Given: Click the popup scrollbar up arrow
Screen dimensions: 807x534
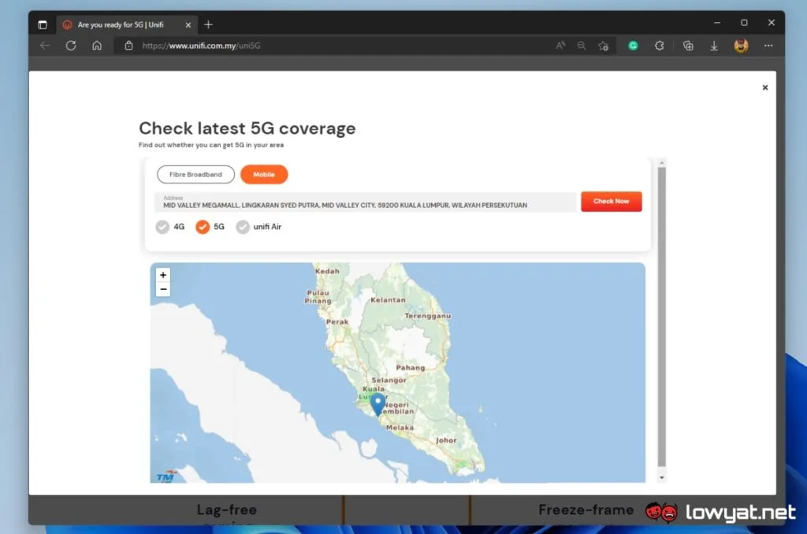Looking at the screenshot, I should coord(662,162).
